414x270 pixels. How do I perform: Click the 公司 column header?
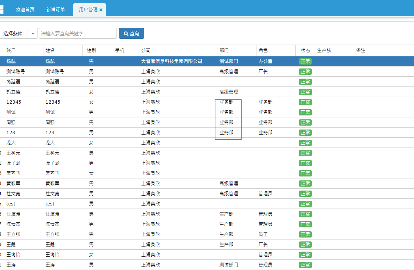point(178,50)
